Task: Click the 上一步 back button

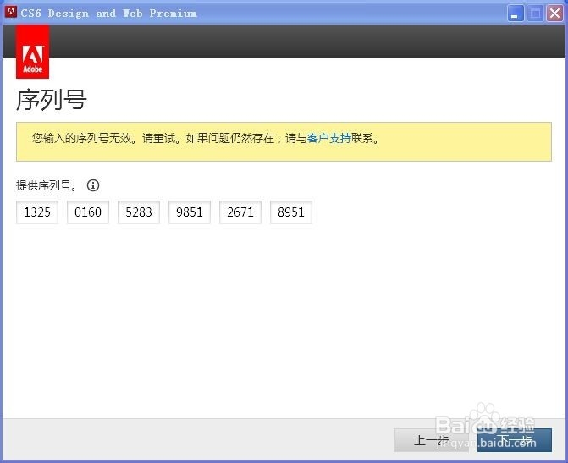Action: click(x=432, y=440)
